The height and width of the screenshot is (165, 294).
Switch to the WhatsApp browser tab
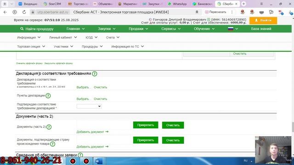tap(177, 4)
